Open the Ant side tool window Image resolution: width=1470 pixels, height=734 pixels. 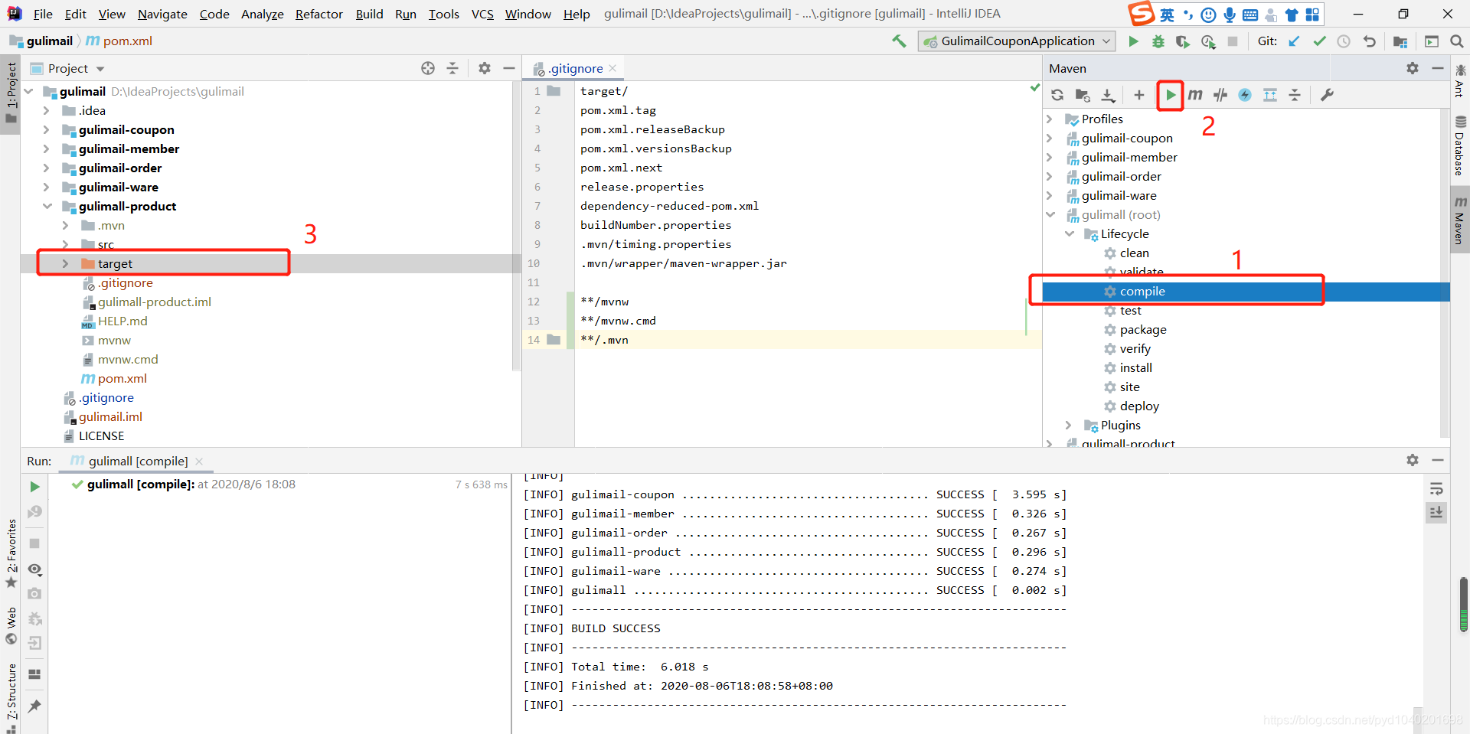[x=1460, y=82]
